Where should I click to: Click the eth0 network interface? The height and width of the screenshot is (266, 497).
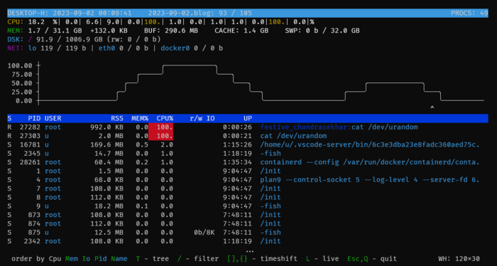click(x=106, y=48)
